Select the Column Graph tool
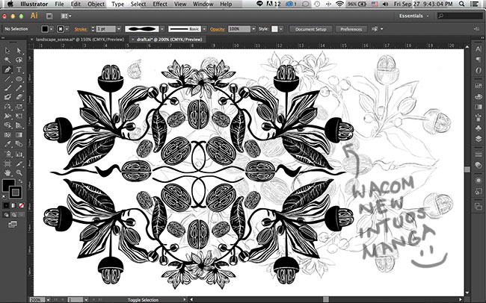The height and width of the screenshot is (303, 486). [x=19, y=154]
